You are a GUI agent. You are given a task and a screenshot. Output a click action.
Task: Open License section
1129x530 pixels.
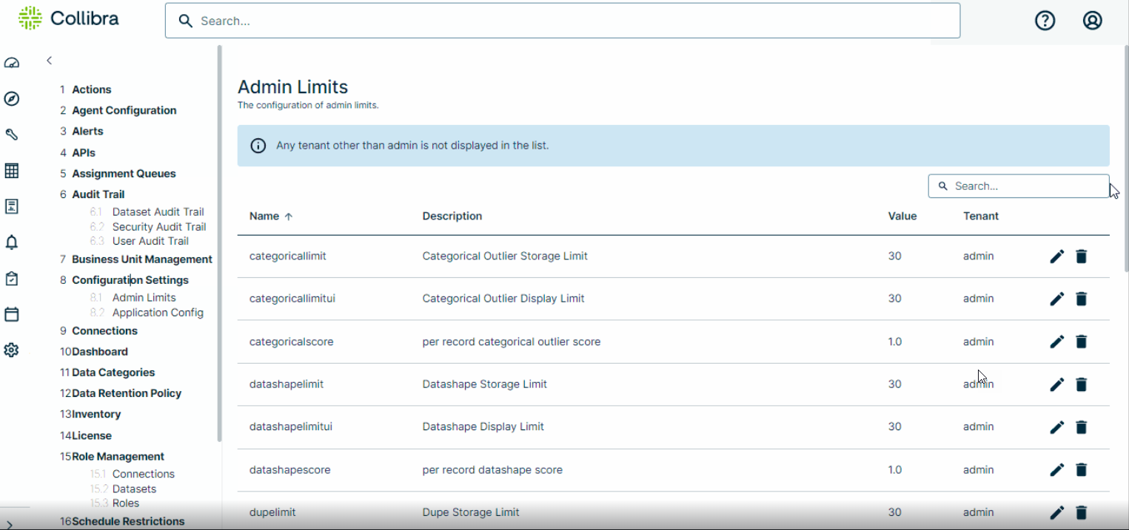coord(92,436)
